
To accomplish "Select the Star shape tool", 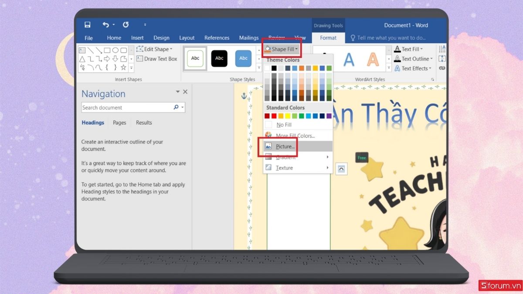I will tap(123, 67).
